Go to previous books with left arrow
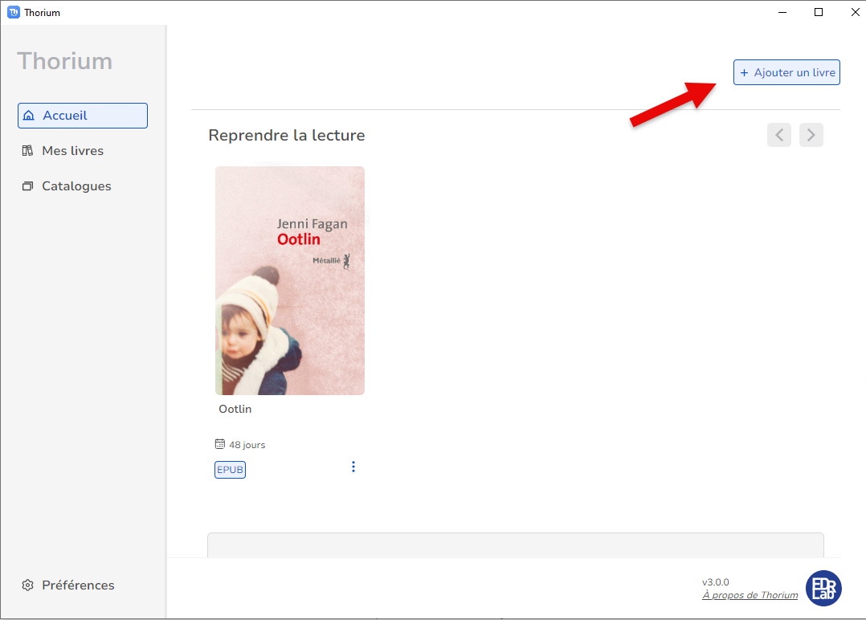This screenshot has height=620, width=866. pyautogui.click(x=779, y=135)
